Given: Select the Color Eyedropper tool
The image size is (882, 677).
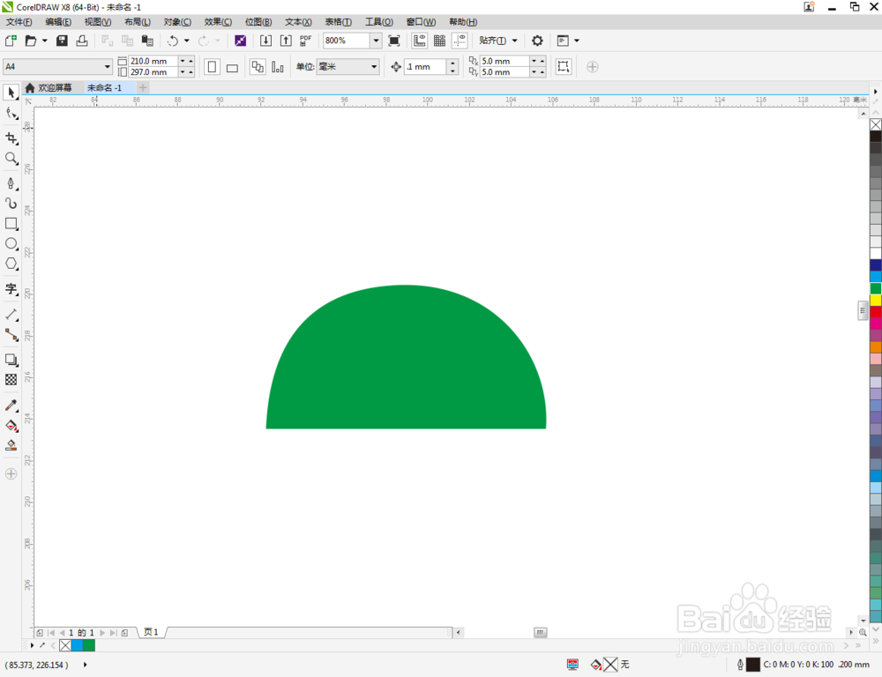Looking at the screenshot, I should pyautogui.click(x=11, y=405).
